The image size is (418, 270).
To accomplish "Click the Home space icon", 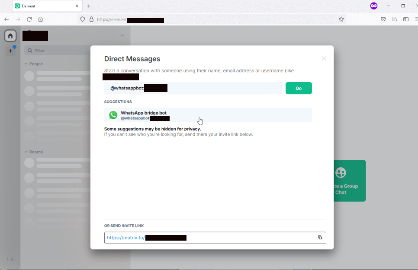I will tap(10, 36).
